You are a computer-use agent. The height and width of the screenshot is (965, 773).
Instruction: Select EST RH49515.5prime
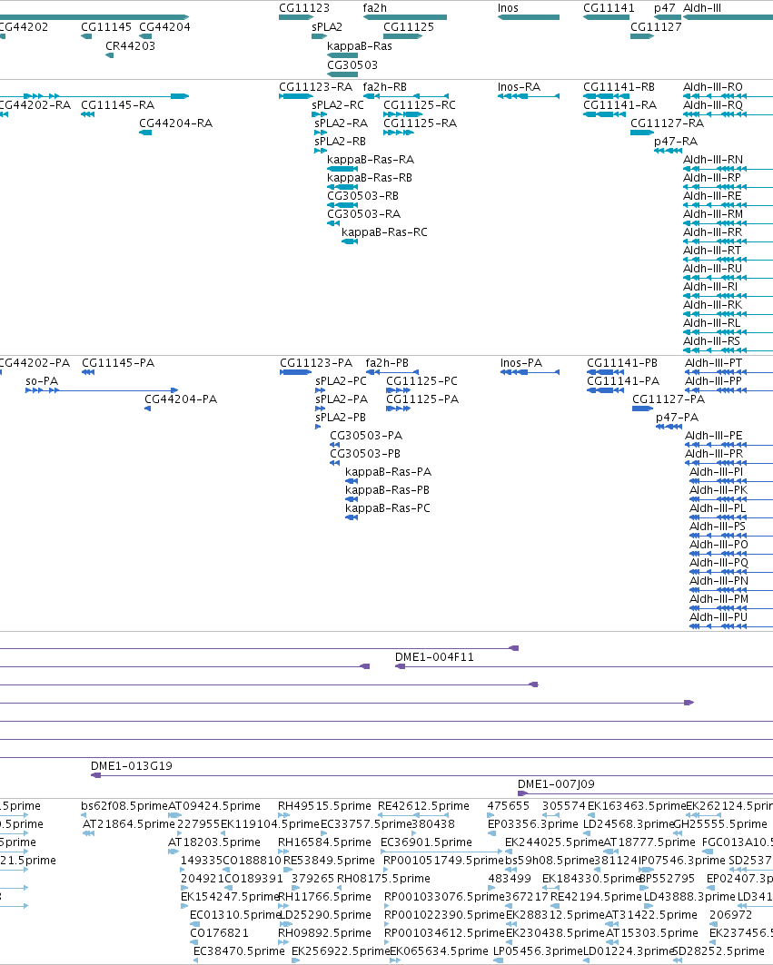324,806
